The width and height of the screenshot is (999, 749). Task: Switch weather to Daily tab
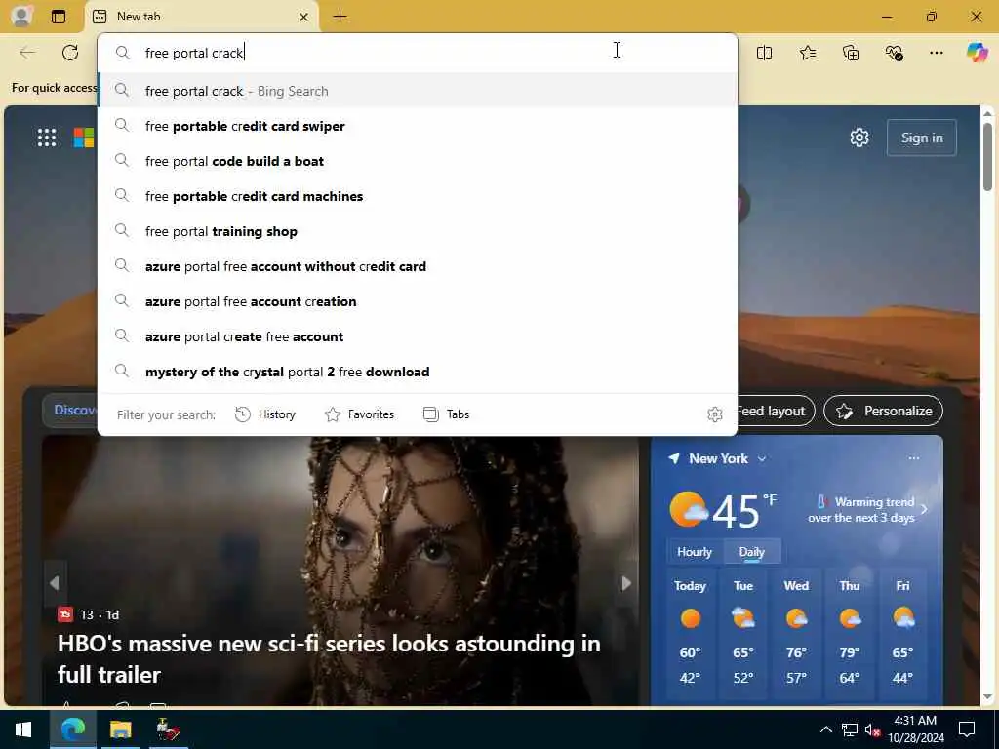(x=752, y=552)
